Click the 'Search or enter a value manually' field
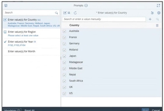 [x=104, y=19]
